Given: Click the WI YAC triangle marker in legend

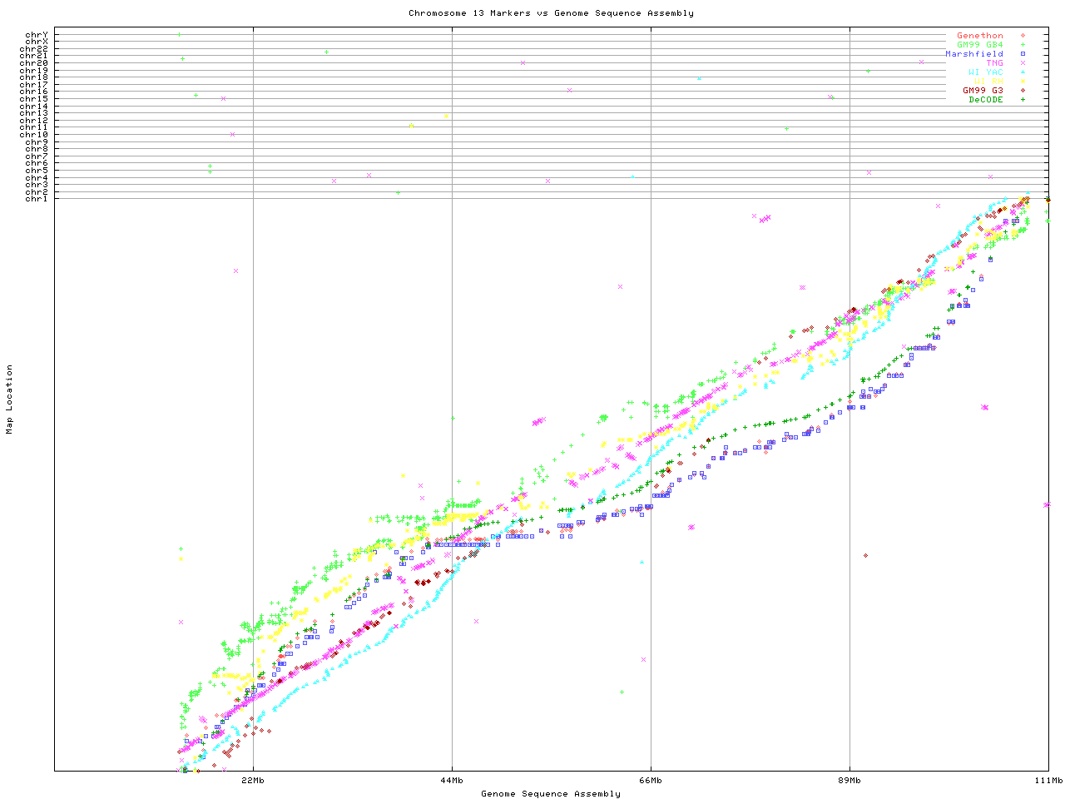Looking at the screenshot, I should [x=1023, y=72].
